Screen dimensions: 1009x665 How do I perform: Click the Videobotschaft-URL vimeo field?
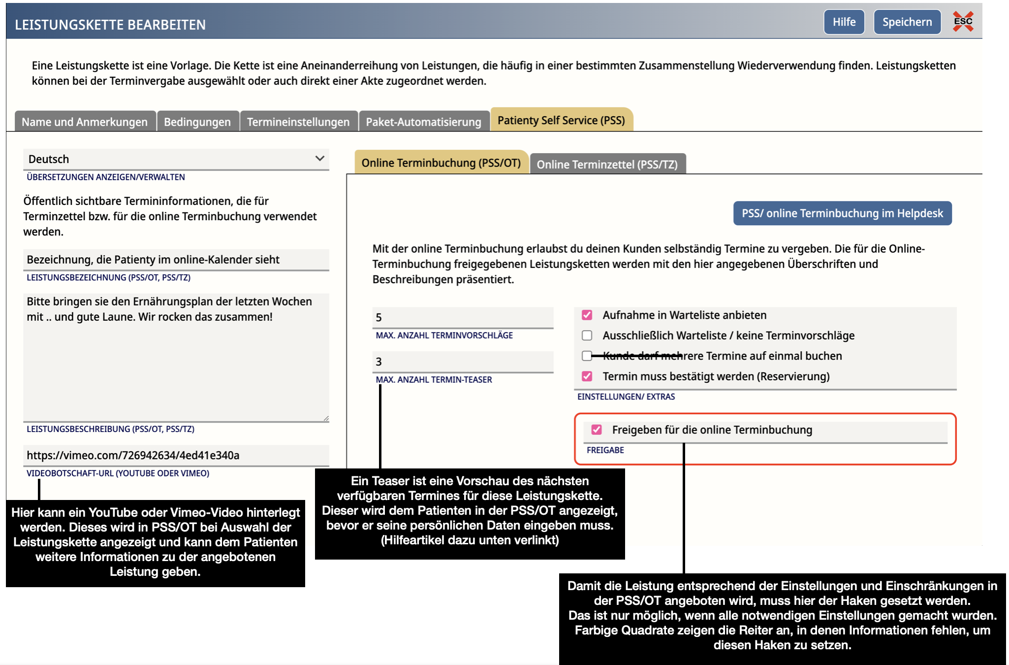click(x=176, y=455)
